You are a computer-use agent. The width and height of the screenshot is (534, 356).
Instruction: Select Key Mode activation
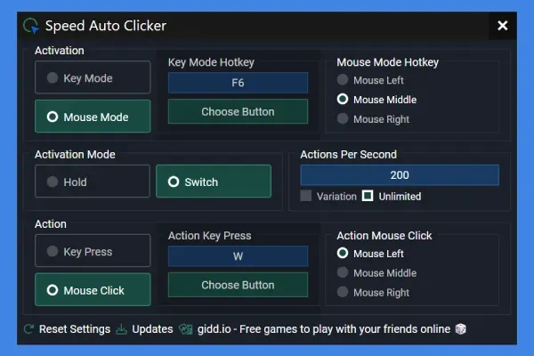click(93, 77)
